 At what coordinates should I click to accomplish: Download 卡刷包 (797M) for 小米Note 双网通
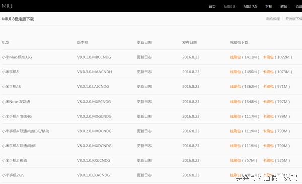point(268,102)
